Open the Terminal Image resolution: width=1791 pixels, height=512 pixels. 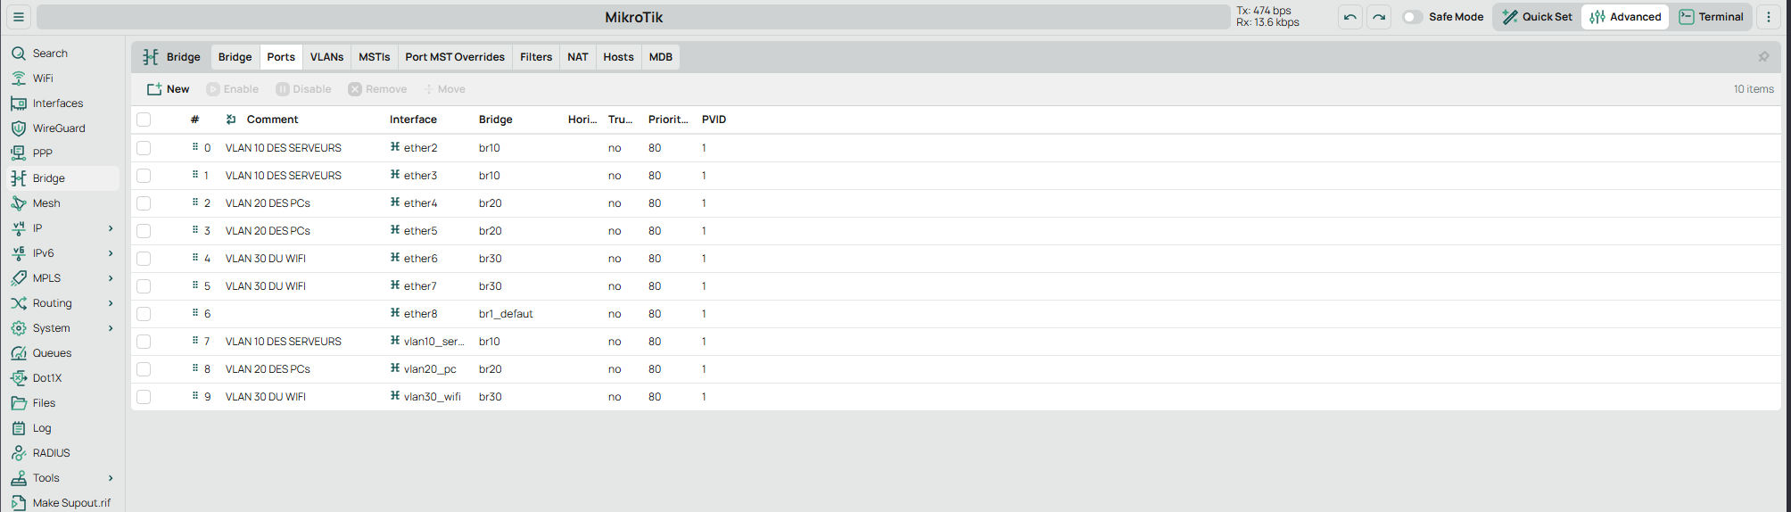1712,17
